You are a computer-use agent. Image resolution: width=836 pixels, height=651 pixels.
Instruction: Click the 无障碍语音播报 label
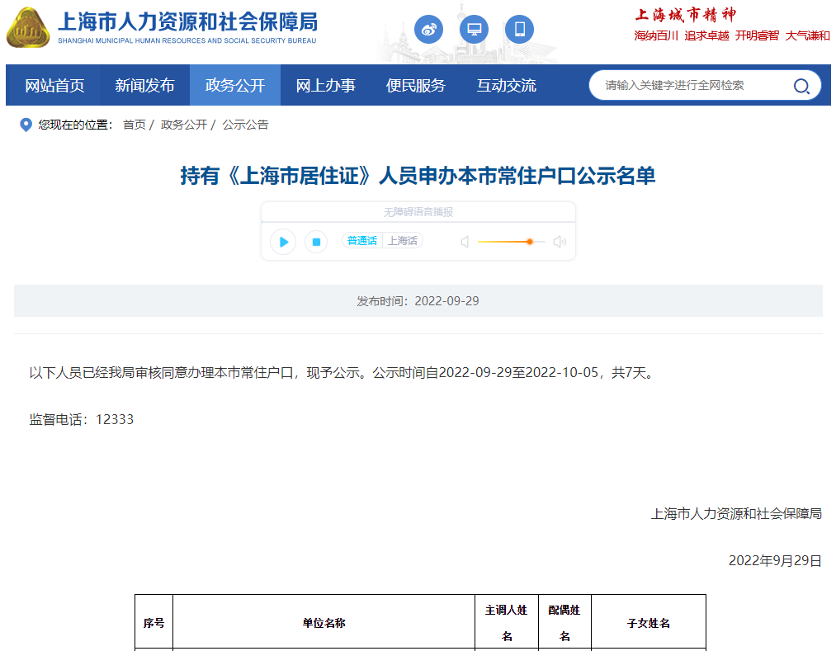pyautogui.click(x=418, y=212)
